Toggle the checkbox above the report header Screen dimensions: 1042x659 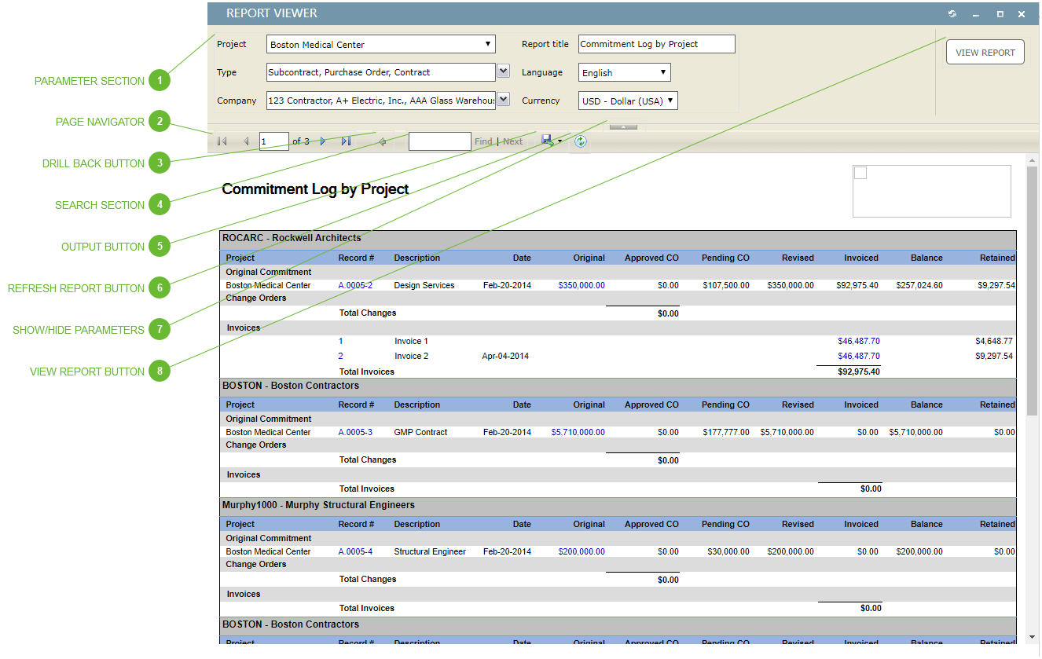click(x=860, y=173)
